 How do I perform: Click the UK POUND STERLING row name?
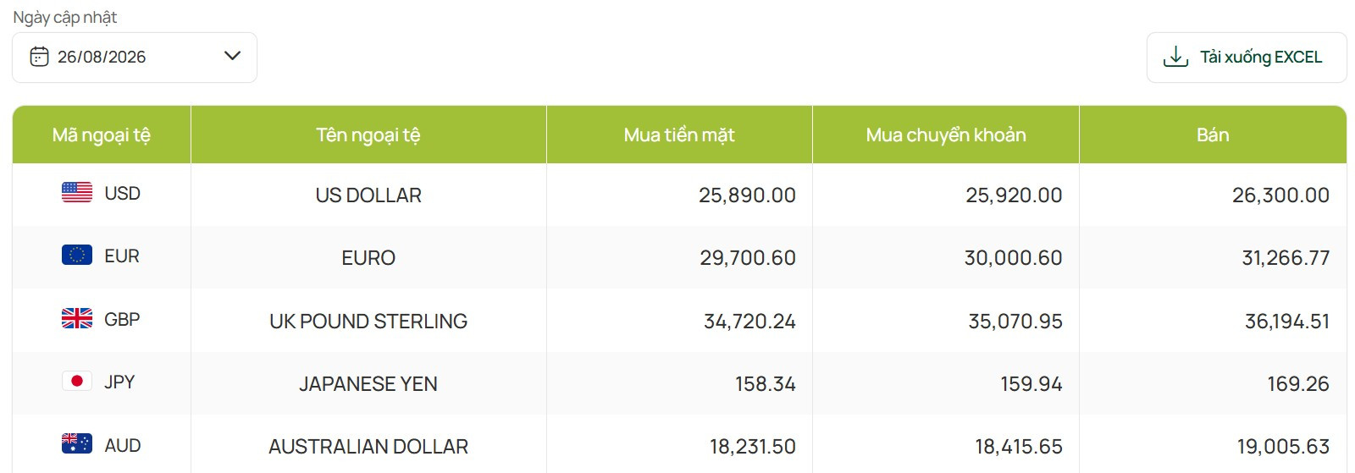[368, 322]
